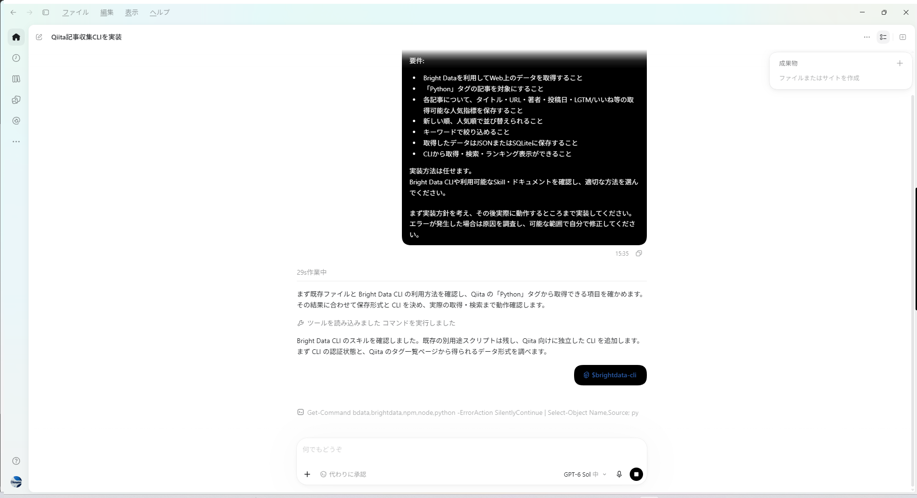Viewport: 917px width, 498px height.
Task: Click the Qiita記事収集CLIを実装 title
Action: (x=87, y=37)
